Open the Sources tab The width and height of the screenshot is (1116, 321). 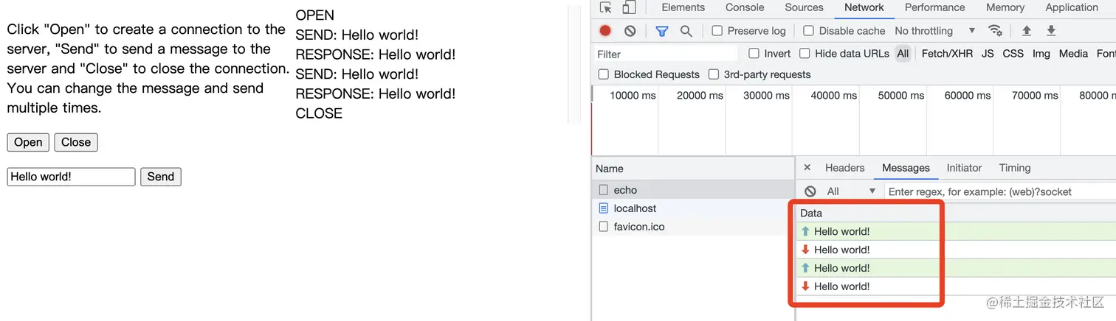804,7
